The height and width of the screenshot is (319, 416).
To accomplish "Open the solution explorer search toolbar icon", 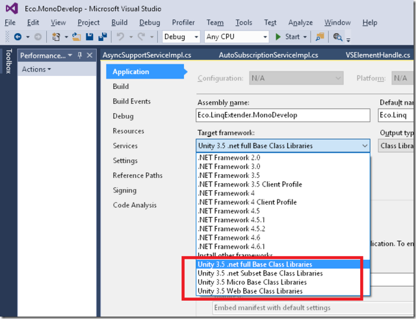I will click(x=337, y=36).
